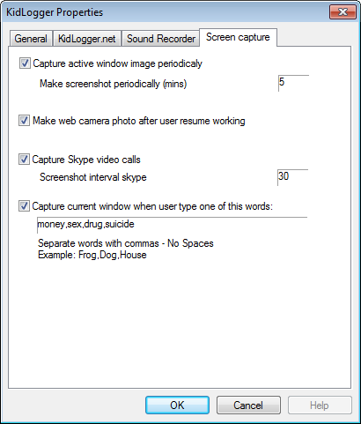Click the screenshot period minutes field showing 5
This screenshot has height=424, width=361.
tap(293, 83)
